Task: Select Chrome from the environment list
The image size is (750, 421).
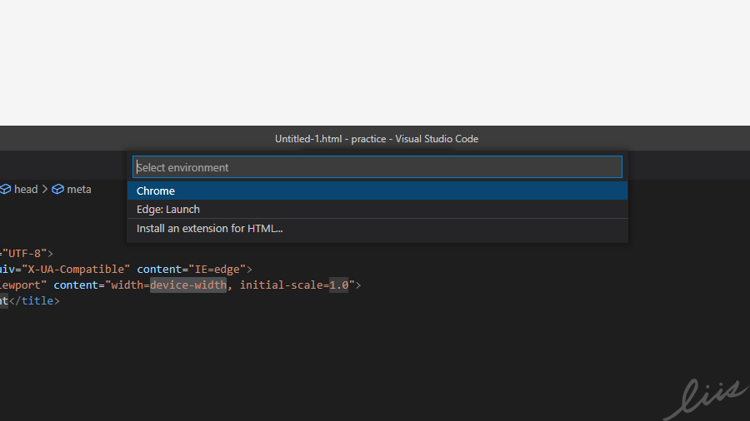Action: point(377,191)
